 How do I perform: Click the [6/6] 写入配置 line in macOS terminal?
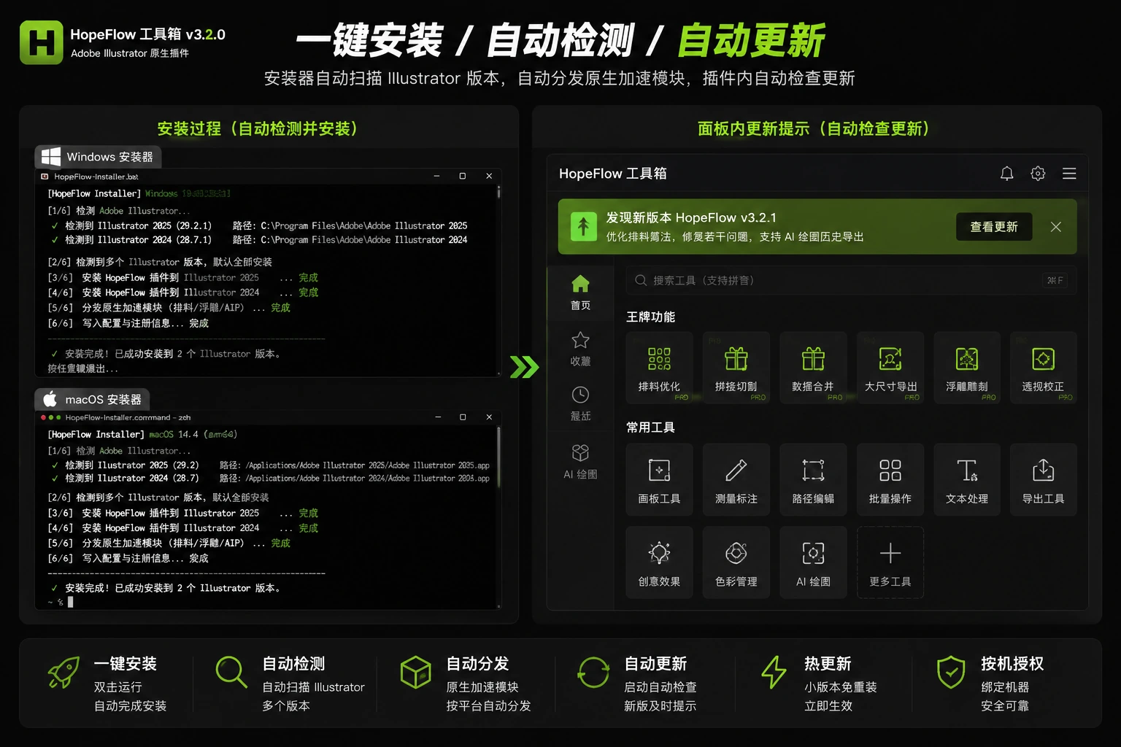click(128, 558)
